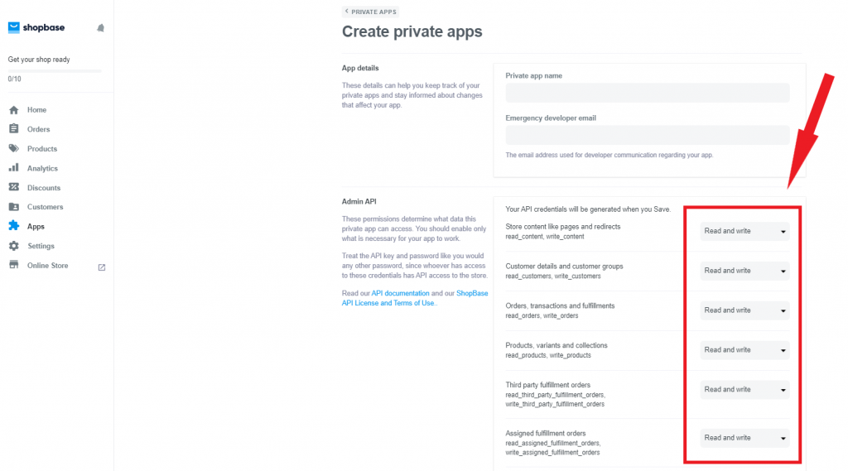Image resolution: width=848 pixels, height=471 pixels.
Task: Open Products, variants permission dropdown
Action: 744,350
